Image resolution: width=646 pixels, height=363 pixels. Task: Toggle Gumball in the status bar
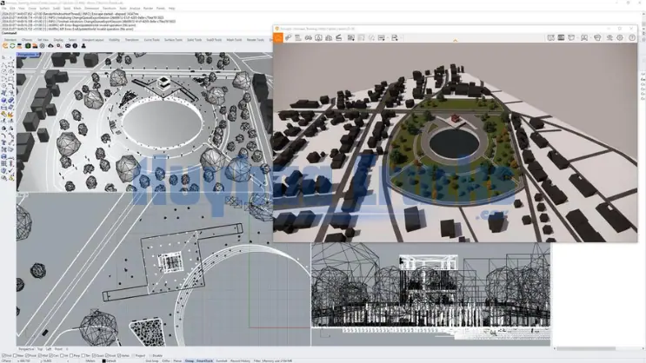221,360
